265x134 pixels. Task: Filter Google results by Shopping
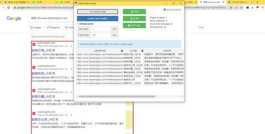(x=53, y=27)
